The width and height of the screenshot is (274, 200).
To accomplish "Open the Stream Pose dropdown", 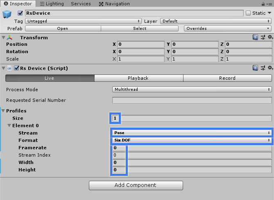I will (x=192, y=133).
